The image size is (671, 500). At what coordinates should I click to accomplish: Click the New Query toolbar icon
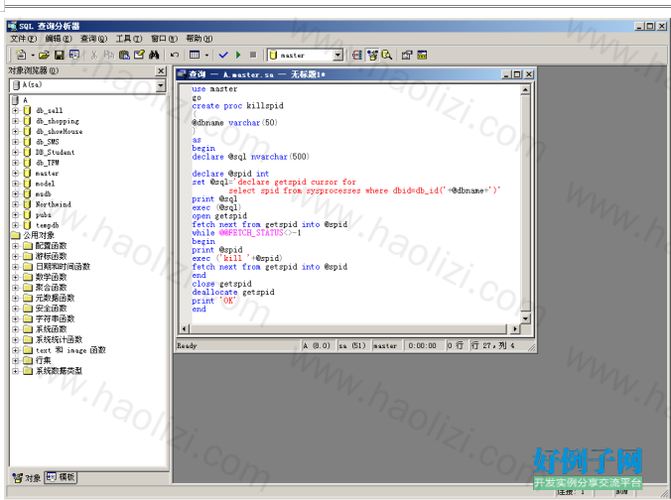(20, 55)
